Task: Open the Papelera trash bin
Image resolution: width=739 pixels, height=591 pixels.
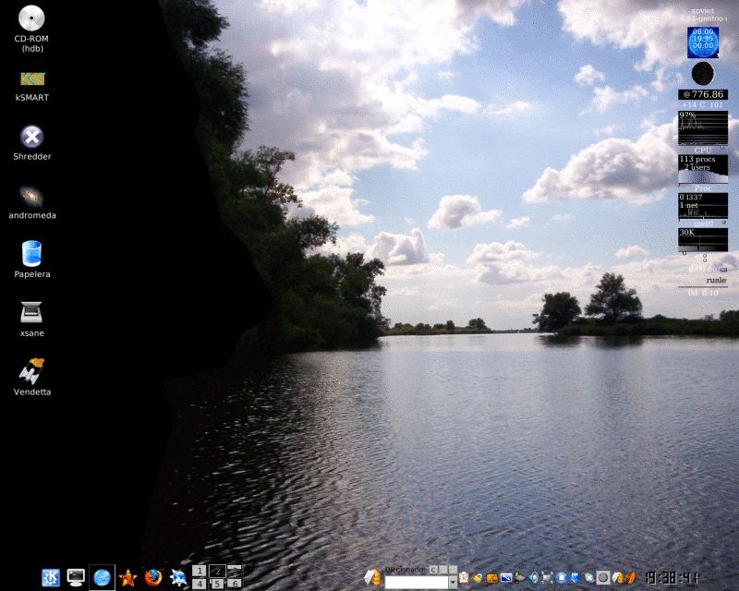Action: coord(32,259)
